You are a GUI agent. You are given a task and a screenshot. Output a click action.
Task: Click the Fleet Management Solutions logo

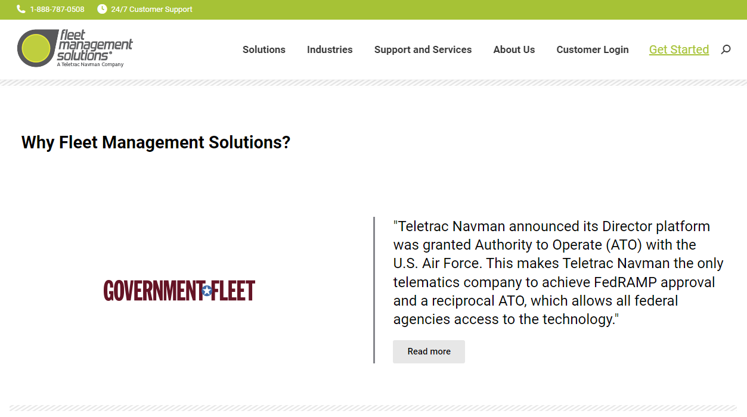pyautogui.click(x=75, y=48)
